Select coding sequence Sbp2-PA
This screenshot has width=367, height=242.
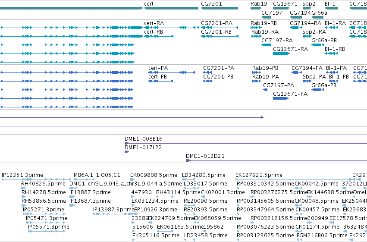coord(307,81)
